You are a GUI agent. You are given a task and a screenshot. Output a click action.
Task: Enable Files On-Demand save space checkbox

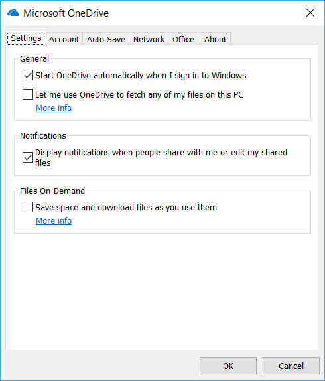(x=28, y=207)
